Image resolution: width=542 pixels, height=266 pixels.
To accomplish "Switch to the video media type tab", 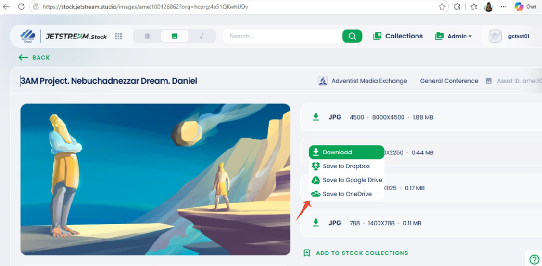I will (148, 36).
